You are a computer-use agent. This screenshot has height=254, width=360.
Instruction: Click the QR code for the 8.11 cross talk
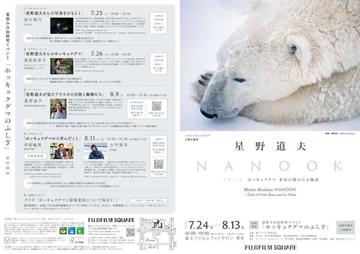(x=158, y=164)
